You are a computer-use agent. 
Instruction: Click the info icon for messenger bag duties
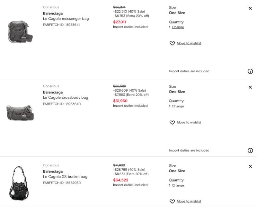pos(250,72)
